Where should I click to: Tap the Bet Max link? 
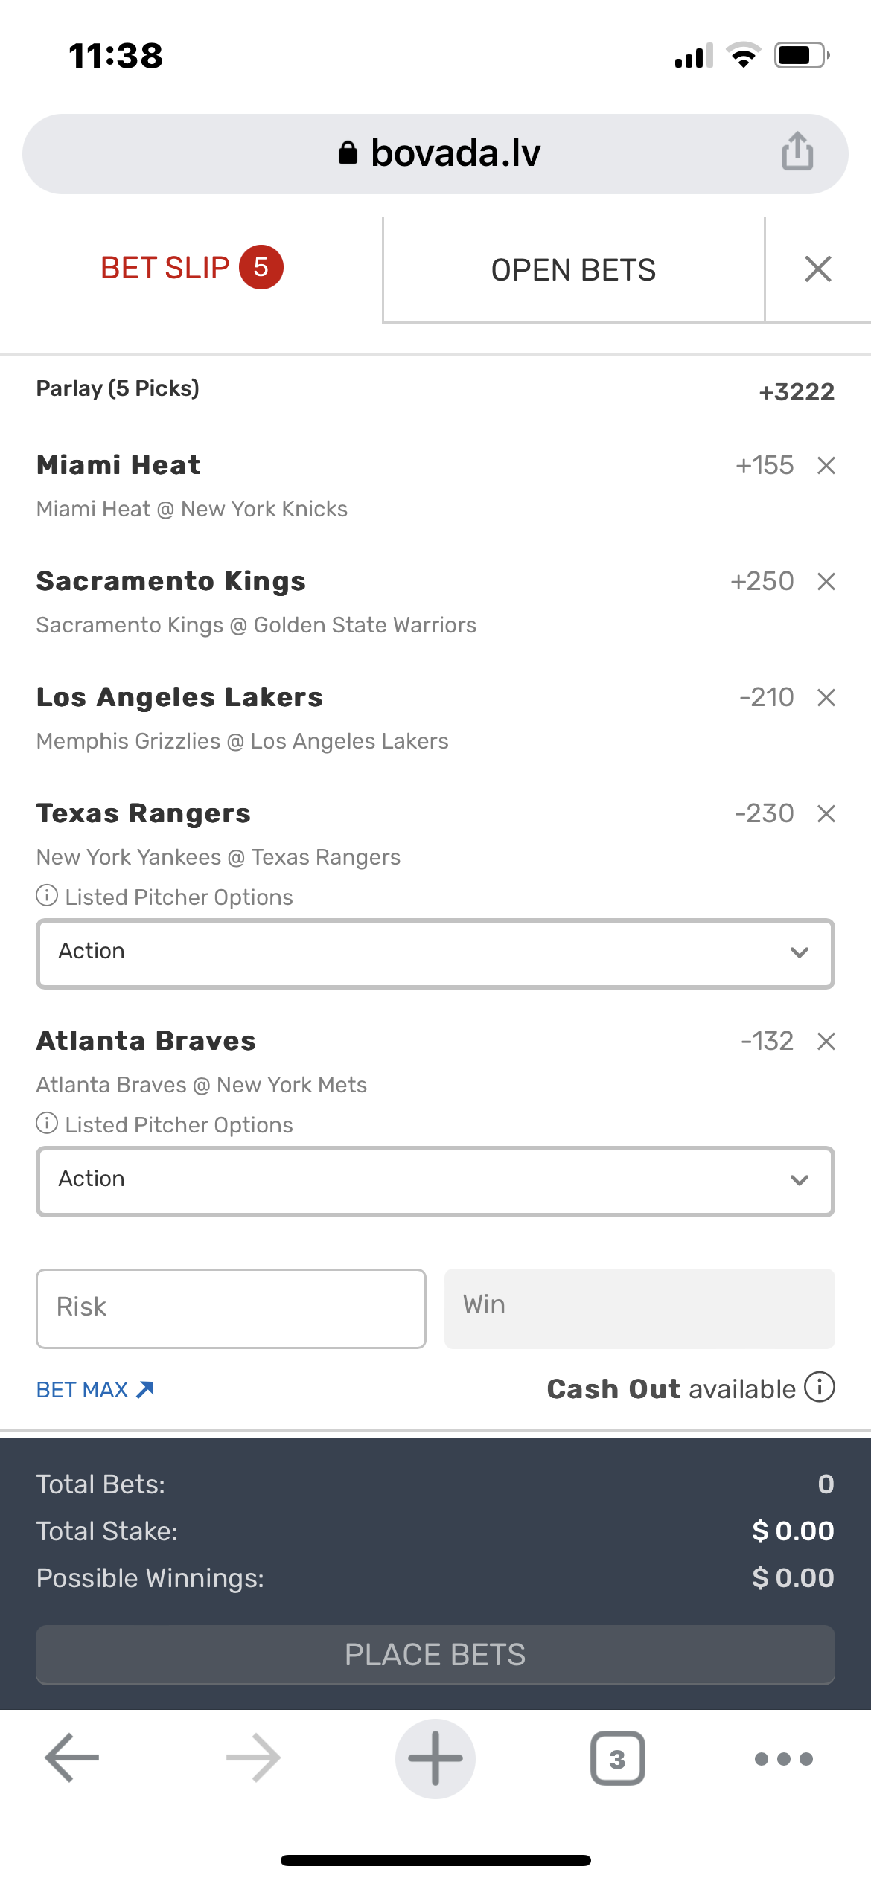click(95, 1390)
